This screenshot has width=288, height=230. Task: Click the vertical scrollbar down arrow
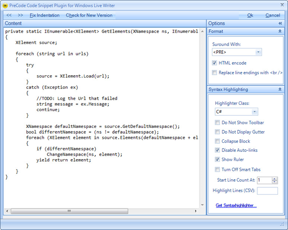click(x=202, y=205)
